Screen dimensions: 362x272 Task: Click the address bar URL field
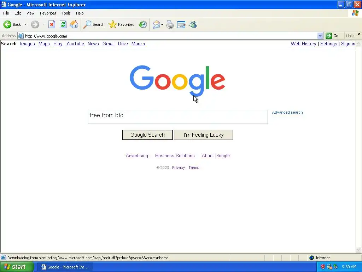(171, 36)
